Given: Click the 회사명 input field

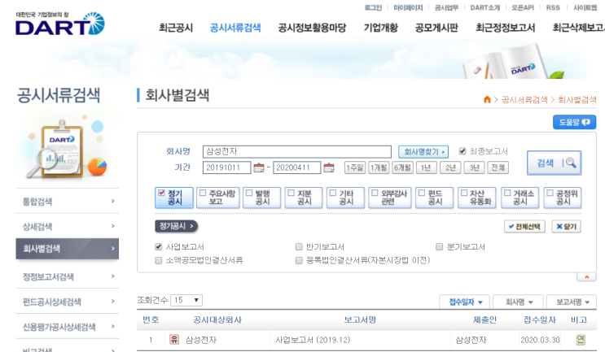Looking at the screenshot, I should (x=296, y=151).
